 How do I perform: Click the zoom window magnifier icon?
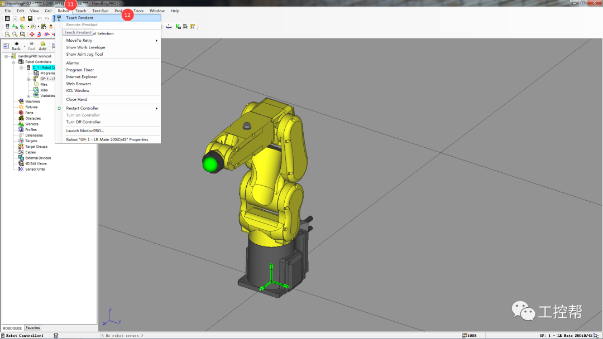(x=23, y=34)
